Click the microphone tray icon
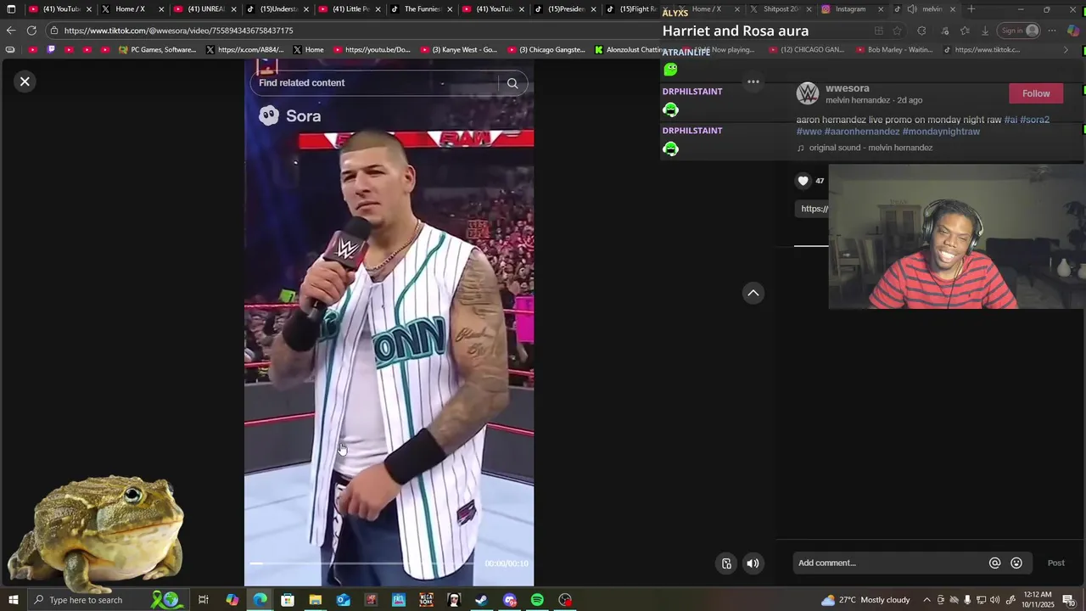This screenshot has height=611, width=1086. coord(967,600)
